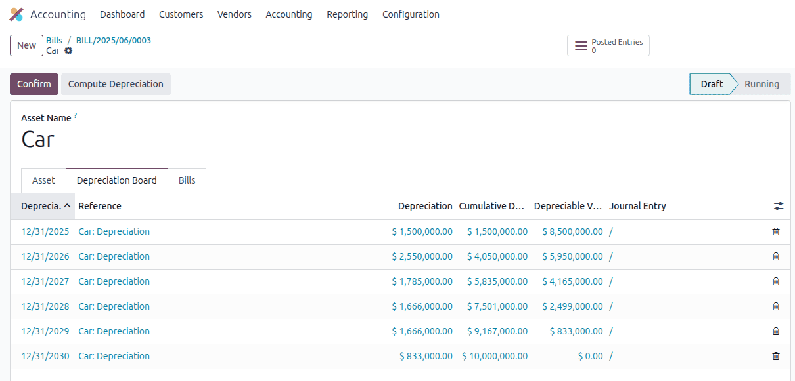Screen dimensions: 795x381
Task: Open the breadcrumb gear actions menu
Action: pyautogui.click(x=68, y=50)
